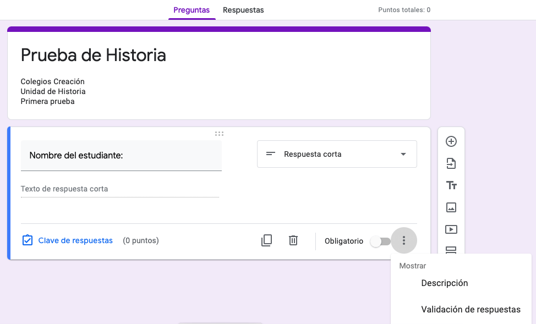Click the Prueba de Historia form title
536x324 pixels.
94,55
